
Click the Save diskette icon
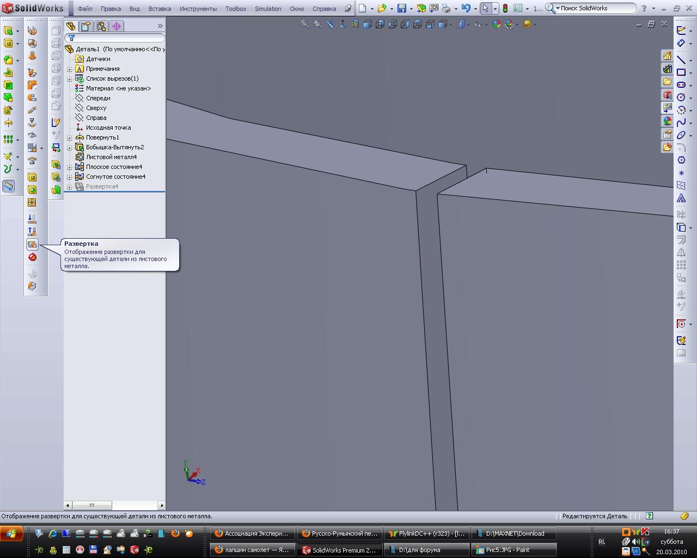tap(402, 8)
